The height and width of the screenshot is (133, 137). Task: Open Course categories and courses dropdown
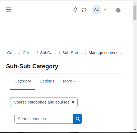[44, 102]
